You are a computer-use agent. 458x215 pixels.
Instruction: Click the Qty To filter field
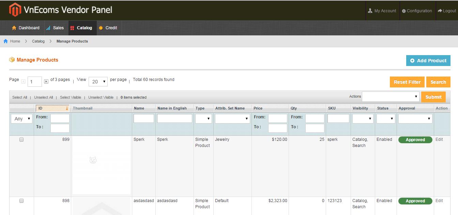click(x=315, y=128)
